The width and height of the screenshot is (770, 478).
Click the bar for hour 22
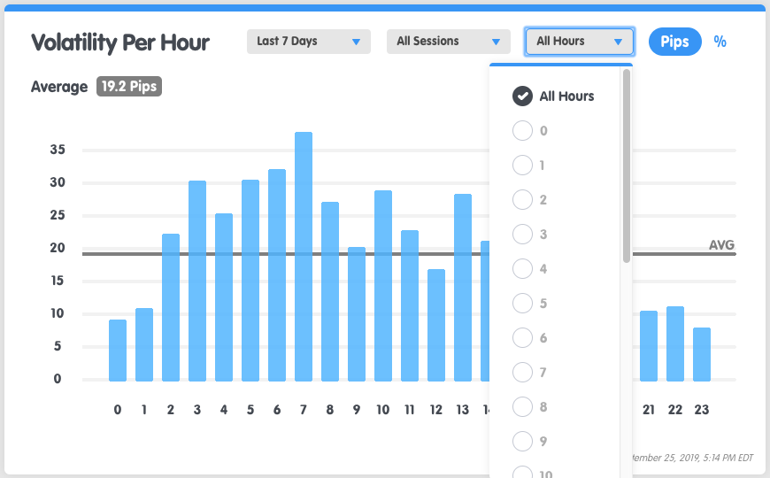pos(675,343)
